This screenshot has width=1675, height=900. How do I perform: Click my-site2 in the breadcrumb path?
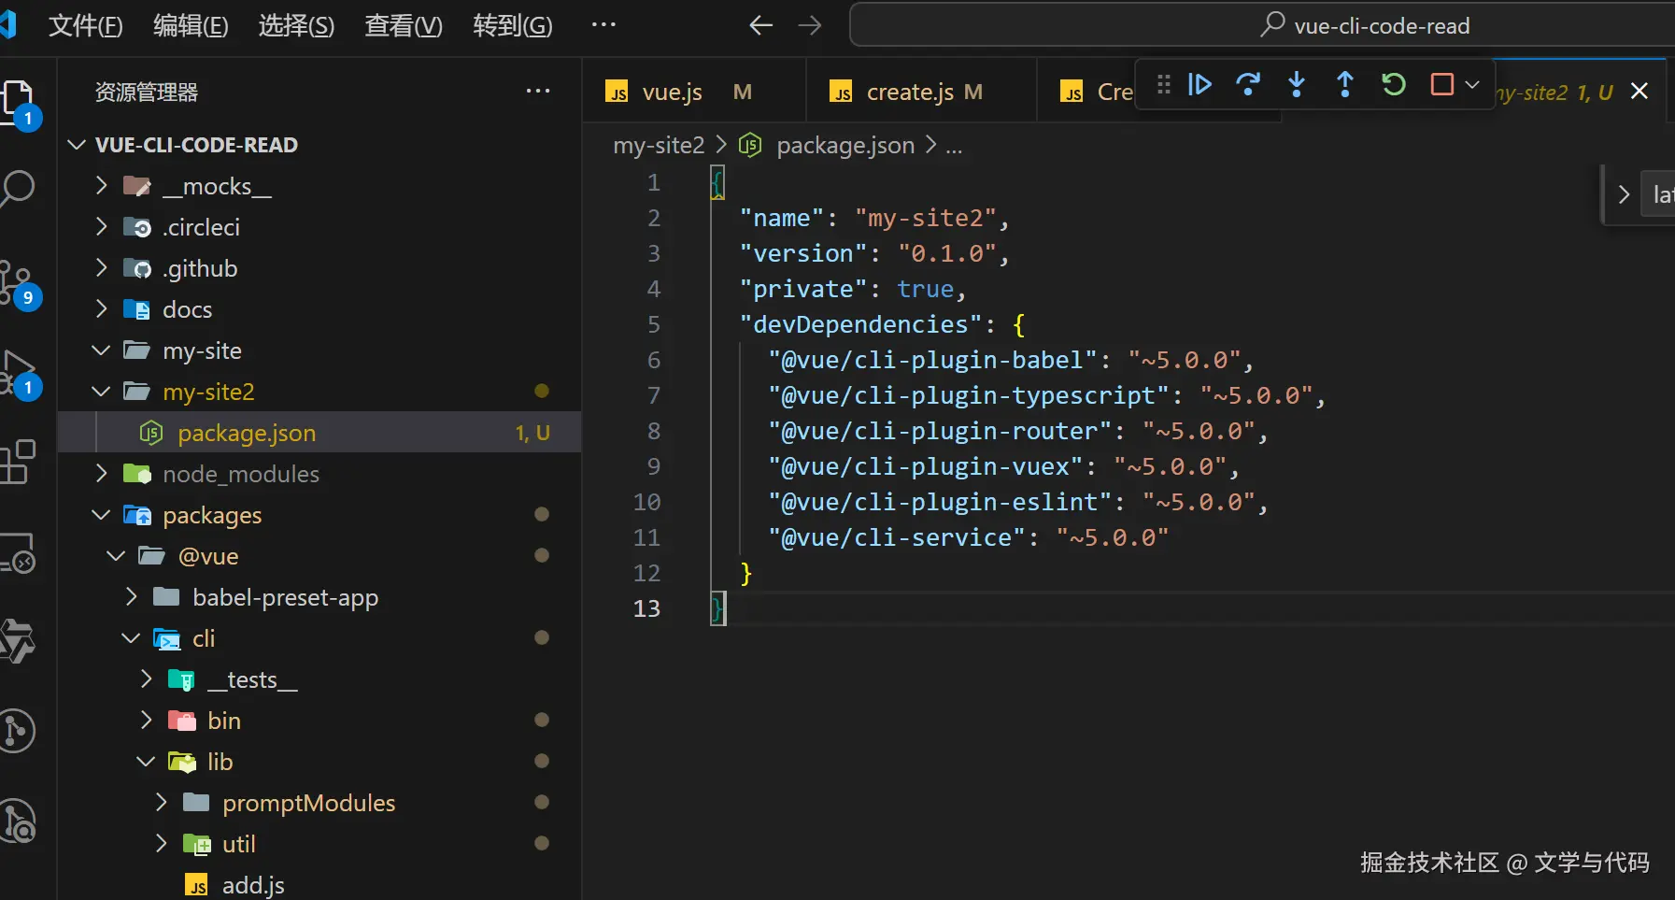click(x=659, y=146)
